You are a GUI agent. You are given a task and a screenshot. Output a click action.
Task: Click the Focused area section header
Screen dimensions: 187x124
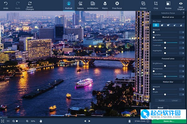click(x=168, y=58)
